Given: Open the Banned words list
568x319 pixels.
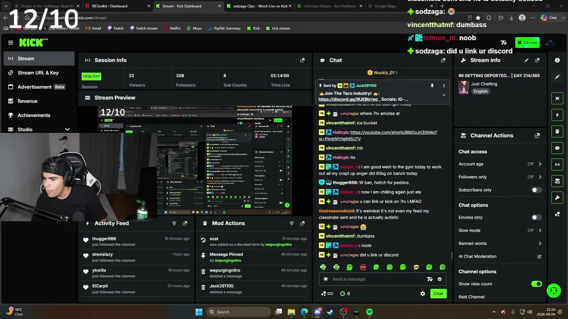Looking at the screenshot, I should pyautogui.click(x=500, y=243).
